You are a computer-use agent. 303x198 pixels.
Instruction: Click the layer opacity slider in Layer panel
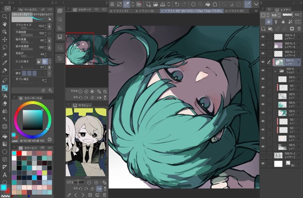coord(287,15)
